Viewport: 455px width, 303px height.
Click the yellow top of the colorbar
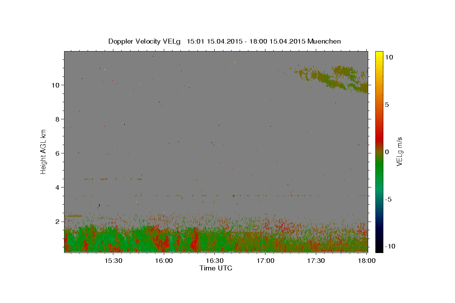coord(379,55)
